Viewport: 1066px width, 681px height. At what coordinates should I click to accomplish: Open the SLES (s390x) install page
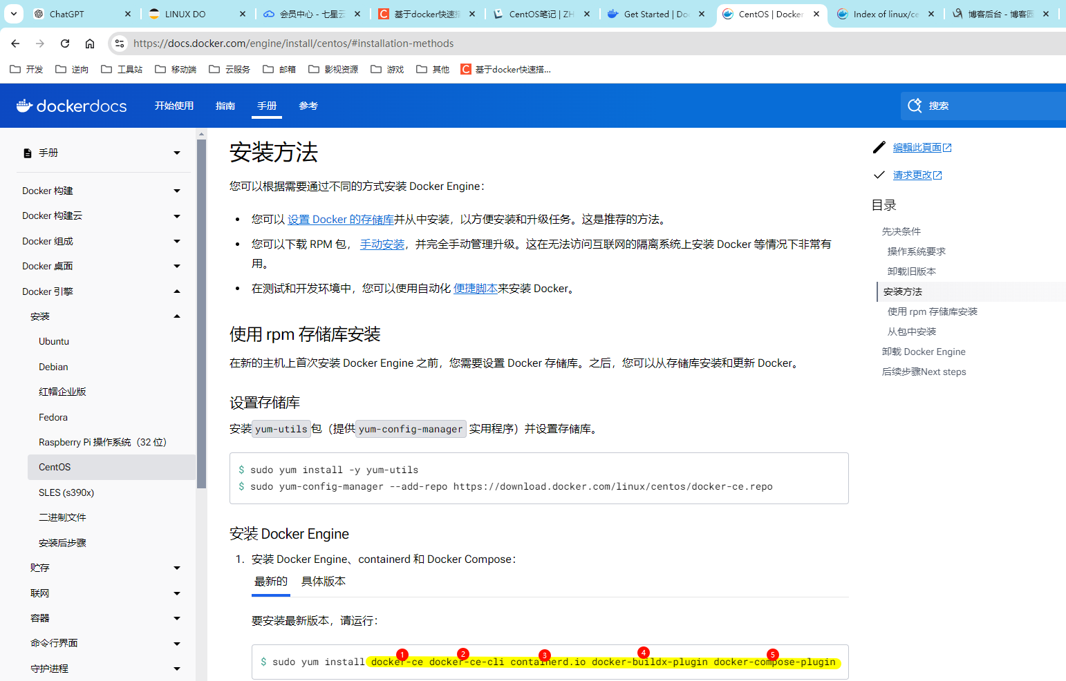tap(66, 492)
